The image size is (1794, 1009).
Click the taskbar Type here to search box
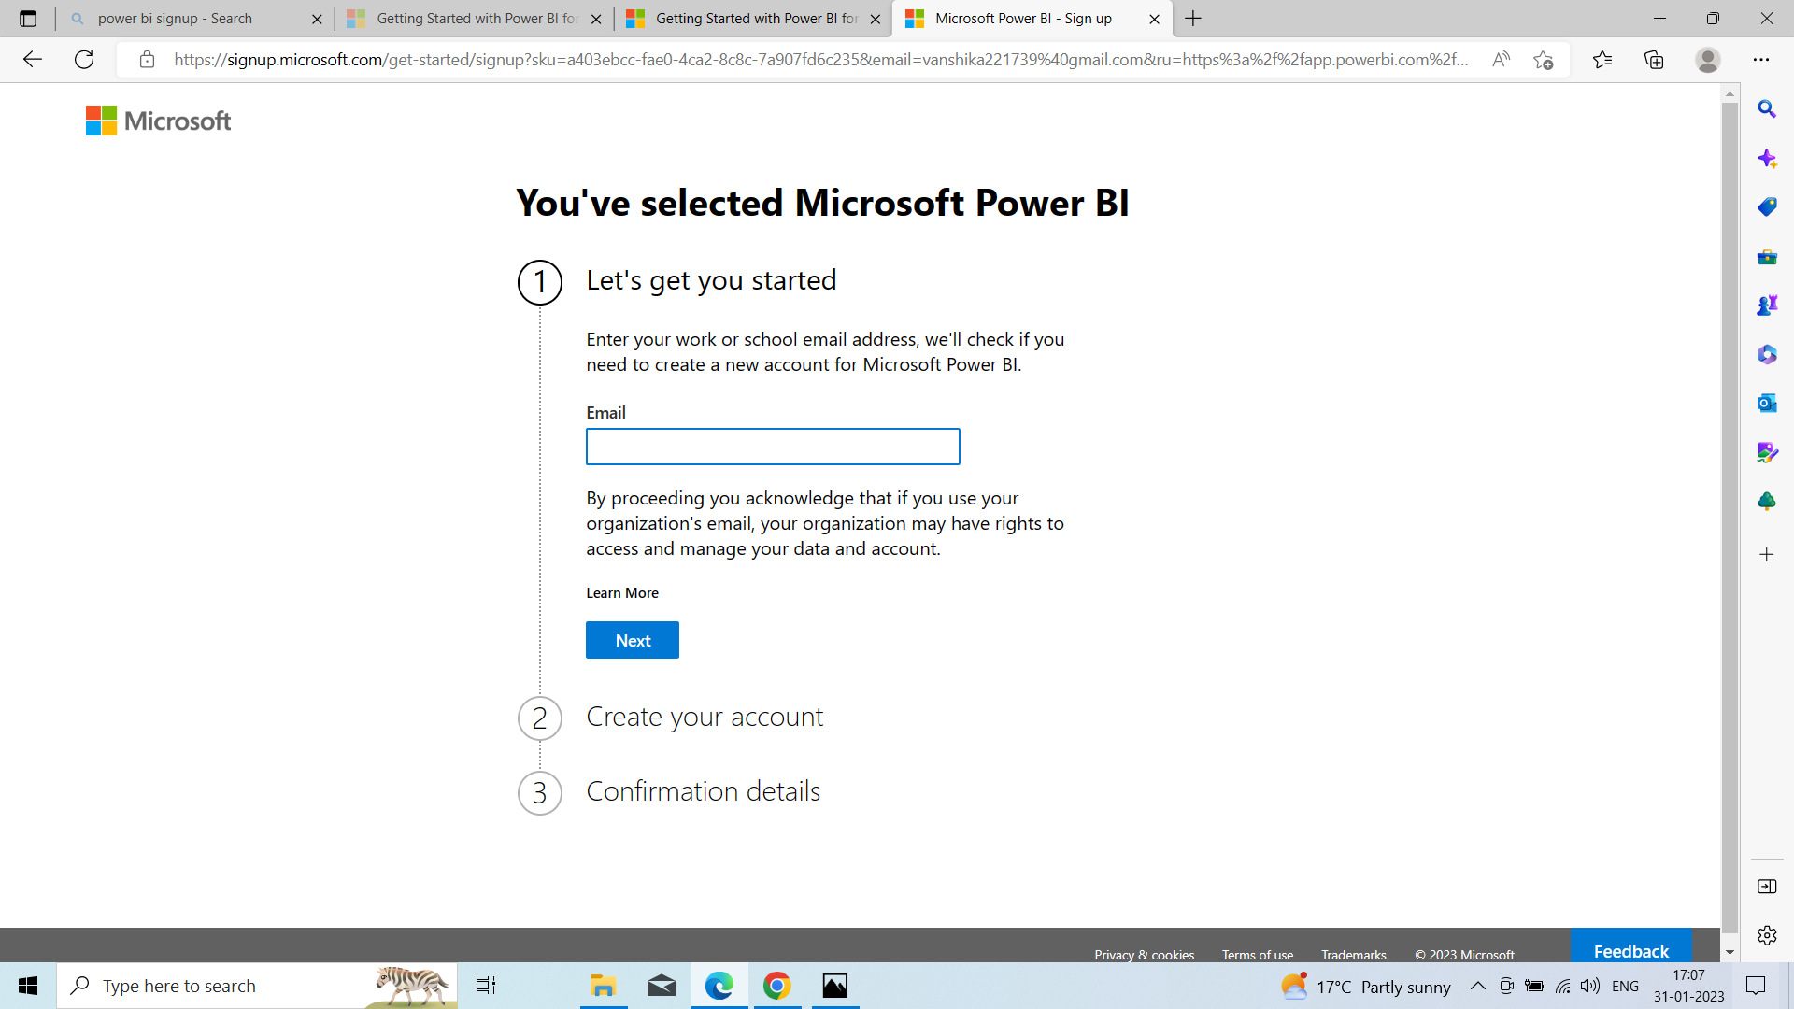[x=257, y=986]
